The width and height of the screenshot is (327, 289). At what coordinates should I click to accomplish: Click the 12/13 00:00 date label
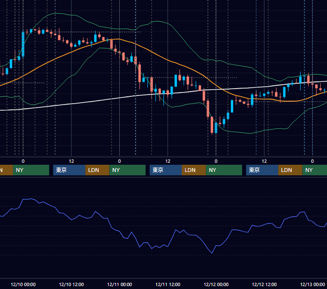tap(313, 284)
